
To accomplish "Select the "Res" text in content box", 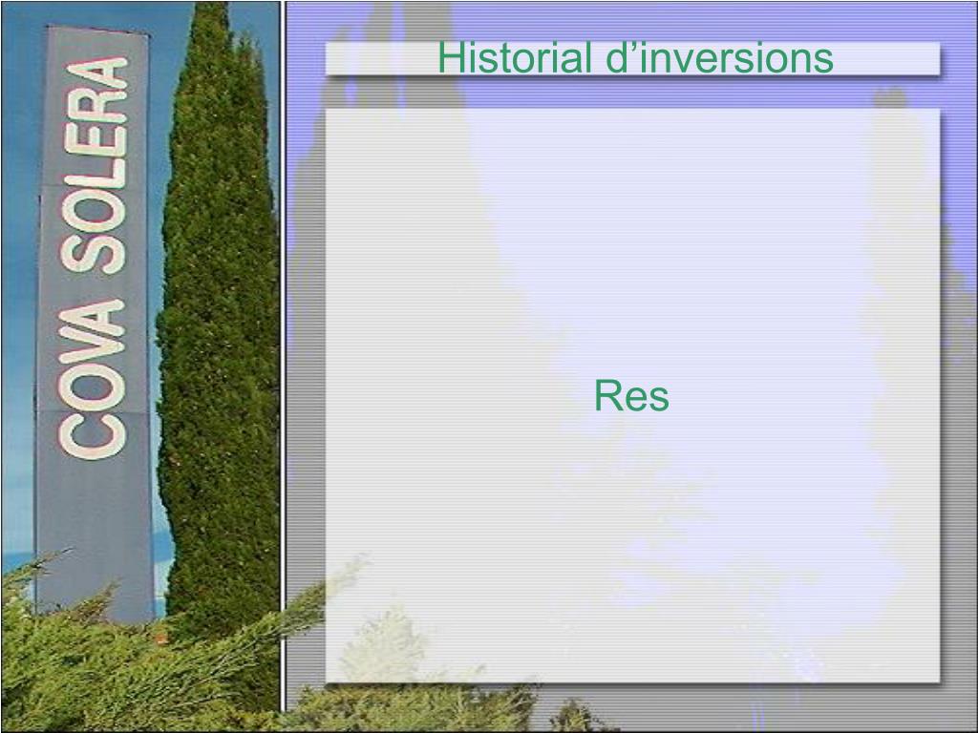I will [631, 395].
